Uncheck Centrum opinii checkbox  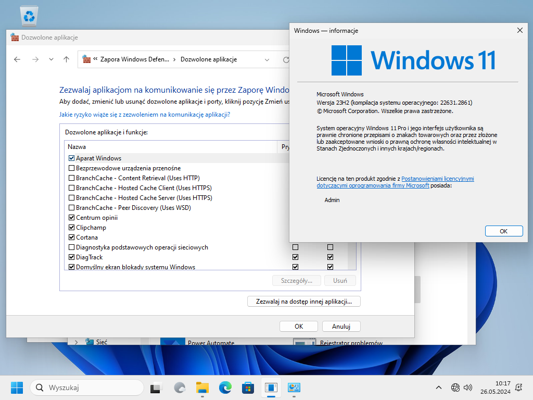tap(71, 217)
